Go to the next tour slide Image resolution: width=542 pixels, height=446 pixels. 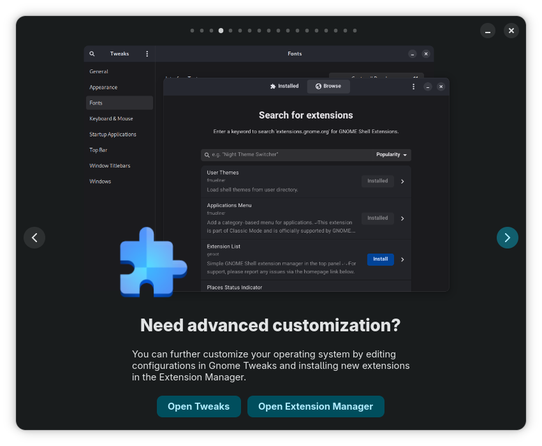pyautogui.click(x=507, y=238)
